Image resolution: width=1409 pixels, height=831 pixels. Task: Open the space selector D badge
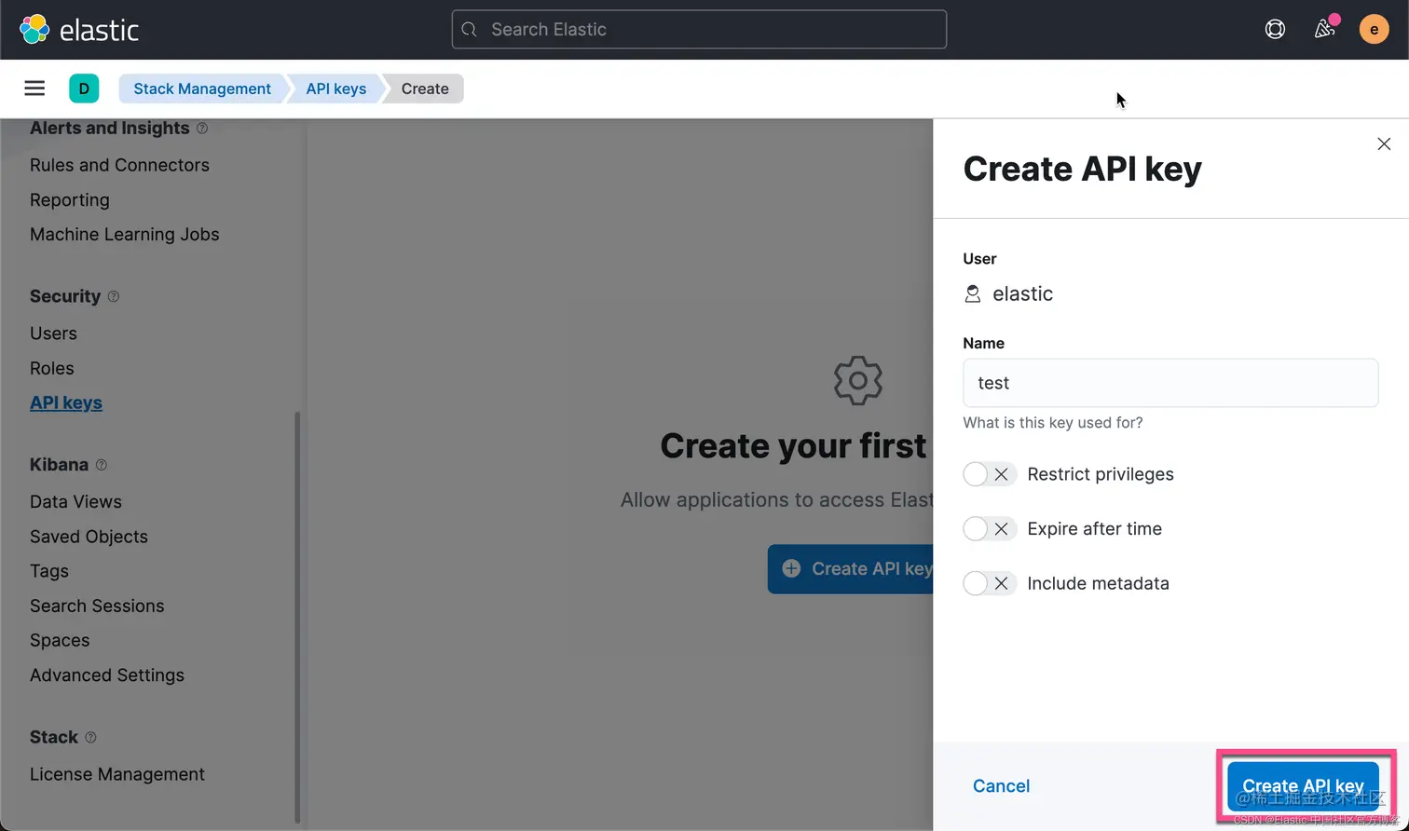[x=84, y=89]
